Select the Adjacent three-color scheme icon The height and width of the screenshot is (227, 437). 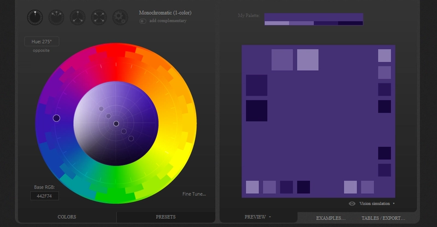click(56, 17)
